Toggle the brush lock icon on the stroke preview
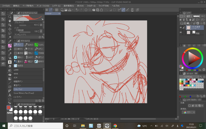 [42, 19]
